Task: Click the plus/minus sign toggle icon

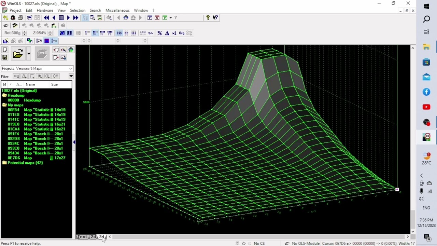Action: click(x=151, y=33)
